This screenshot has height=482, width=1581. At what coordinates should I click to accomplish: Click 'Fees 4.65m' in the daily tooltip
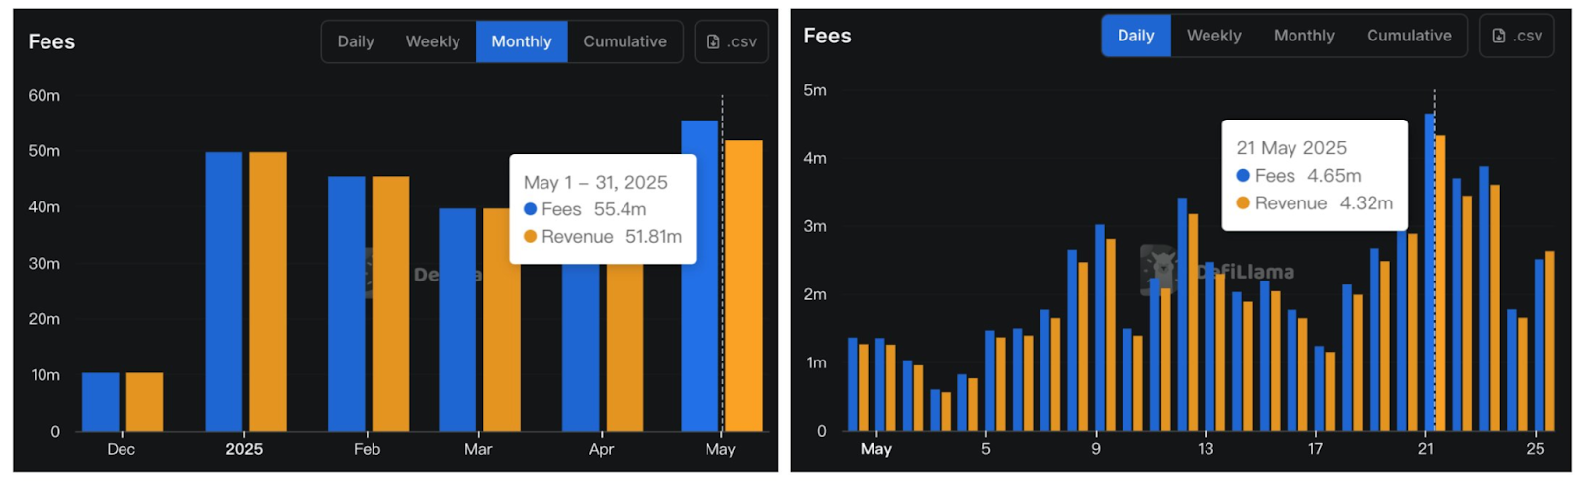[x=1298, y=176]
